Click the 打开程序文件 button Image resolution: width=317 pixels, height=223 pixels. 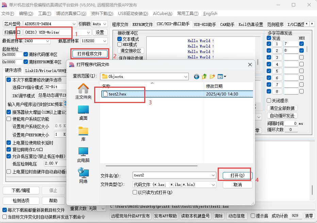coord(89,54)
